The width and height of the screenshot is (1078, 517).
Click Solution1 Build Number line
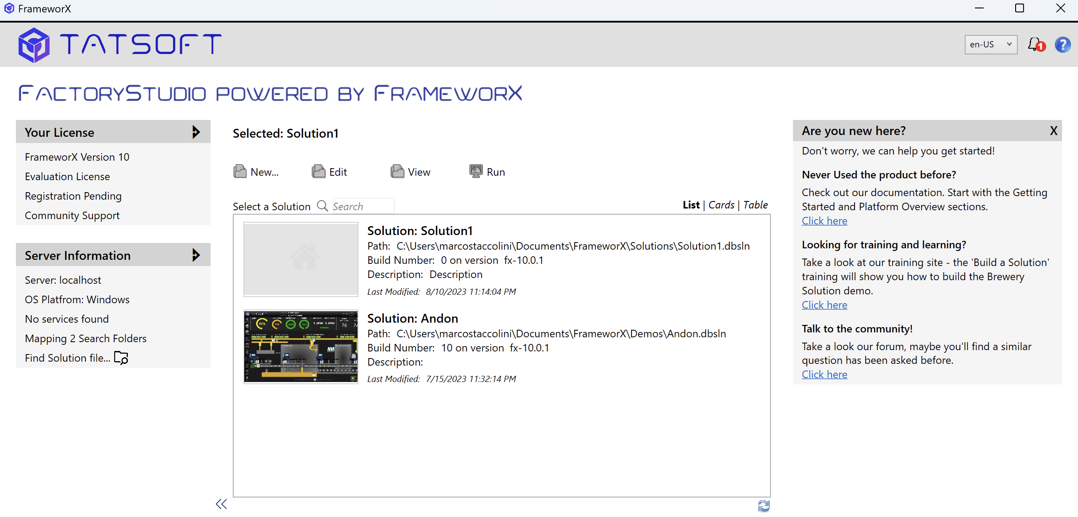[x=455, y=260]
